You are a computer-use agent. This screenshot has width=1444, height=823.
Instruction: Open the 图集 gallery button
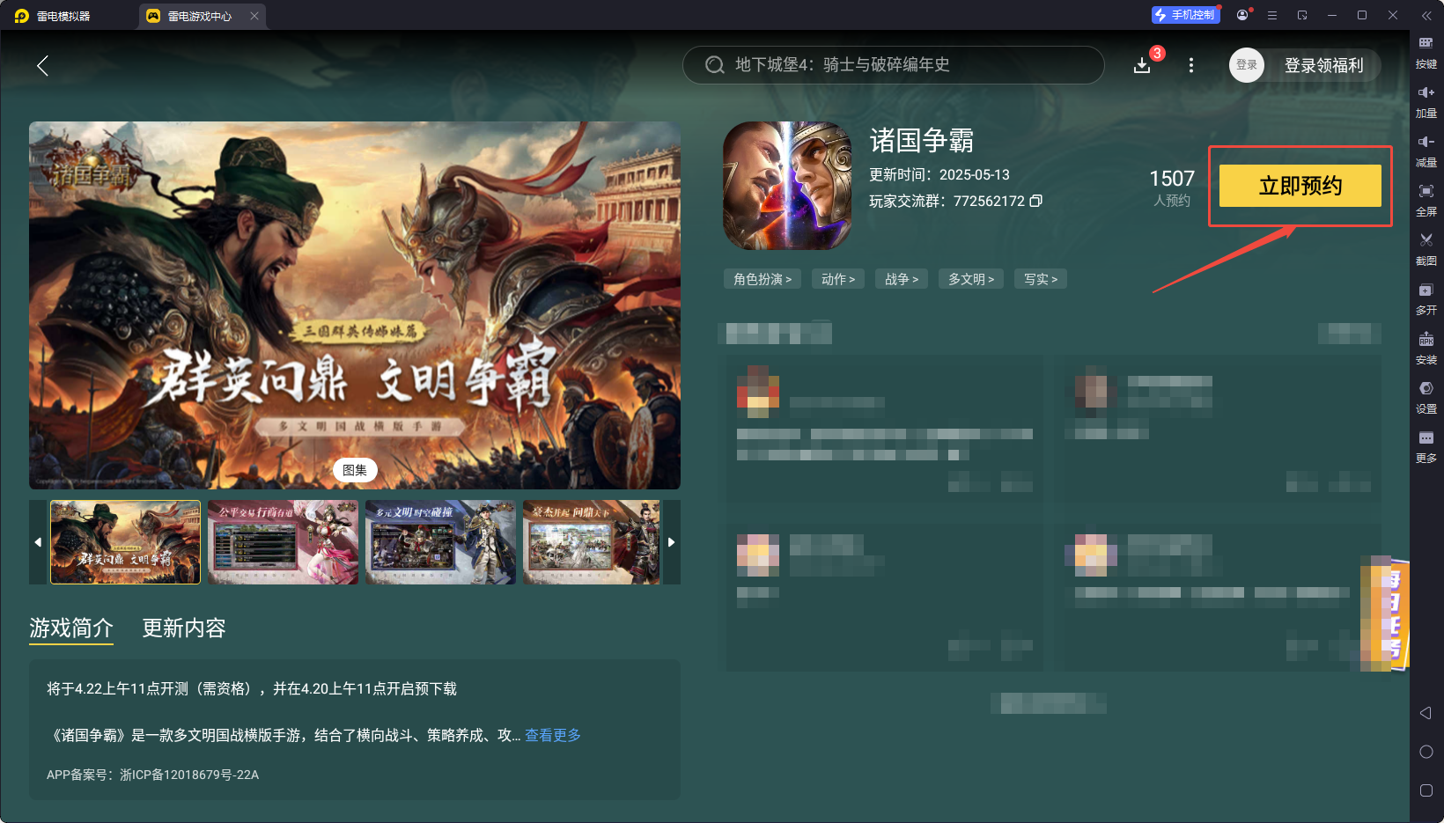click(x=355, y=470)
